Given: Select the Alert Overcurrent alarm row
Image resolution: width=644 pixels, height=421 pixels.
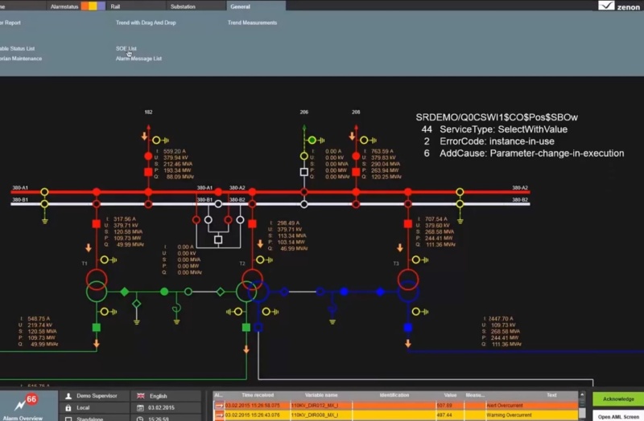Looking at the screenshot, I should click(402, 406).
